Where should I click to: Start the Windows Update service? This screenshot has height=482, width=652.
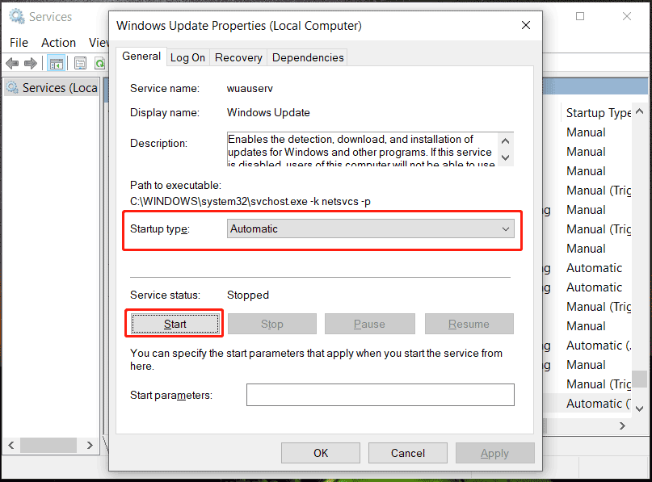(x=174, y=323)
